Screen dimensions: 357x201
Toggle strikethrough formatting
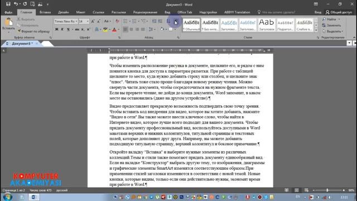pyautogui.click(x=77, y=30)
